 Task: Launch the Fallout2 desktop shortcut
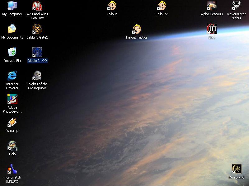162,6
